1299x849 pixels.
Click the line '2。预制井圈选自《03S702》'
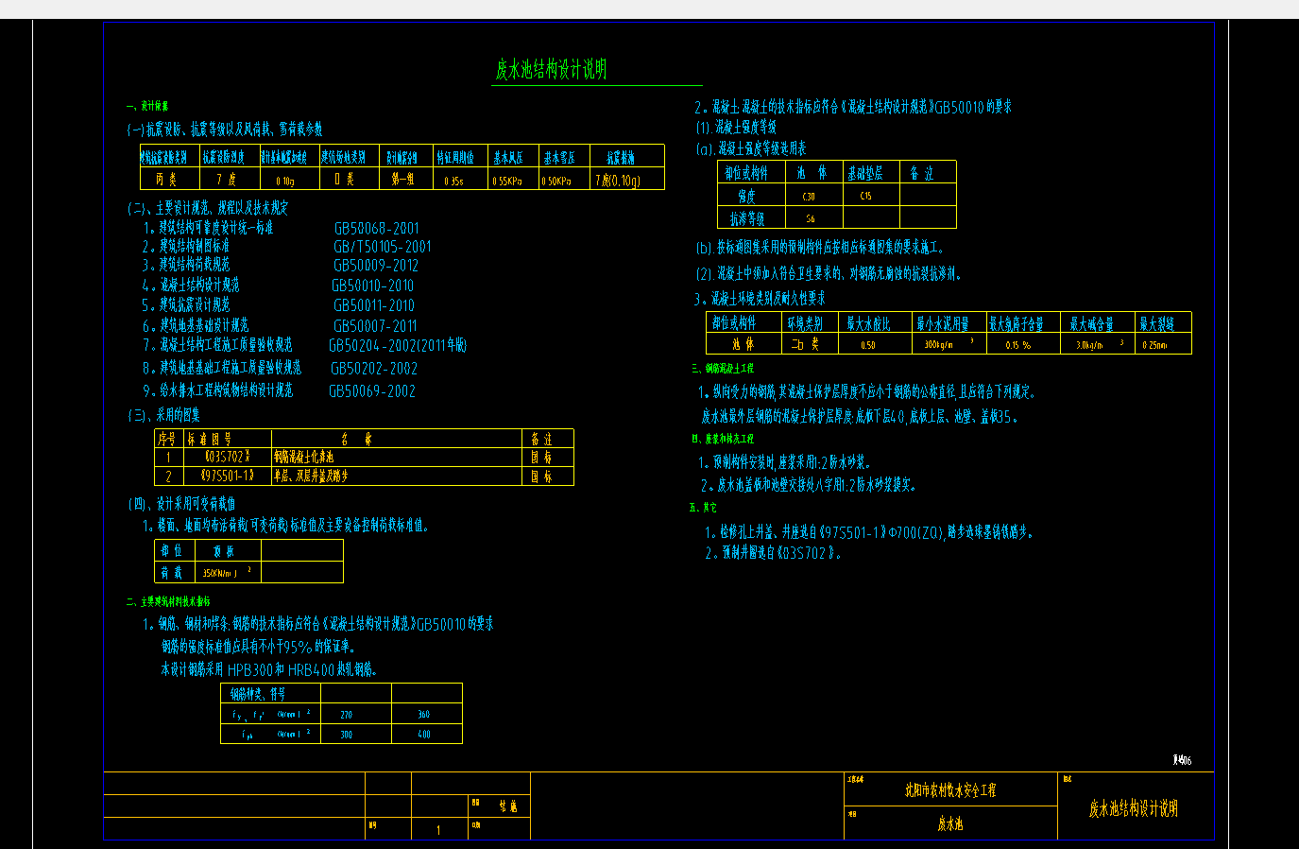[x=773, y=553]
